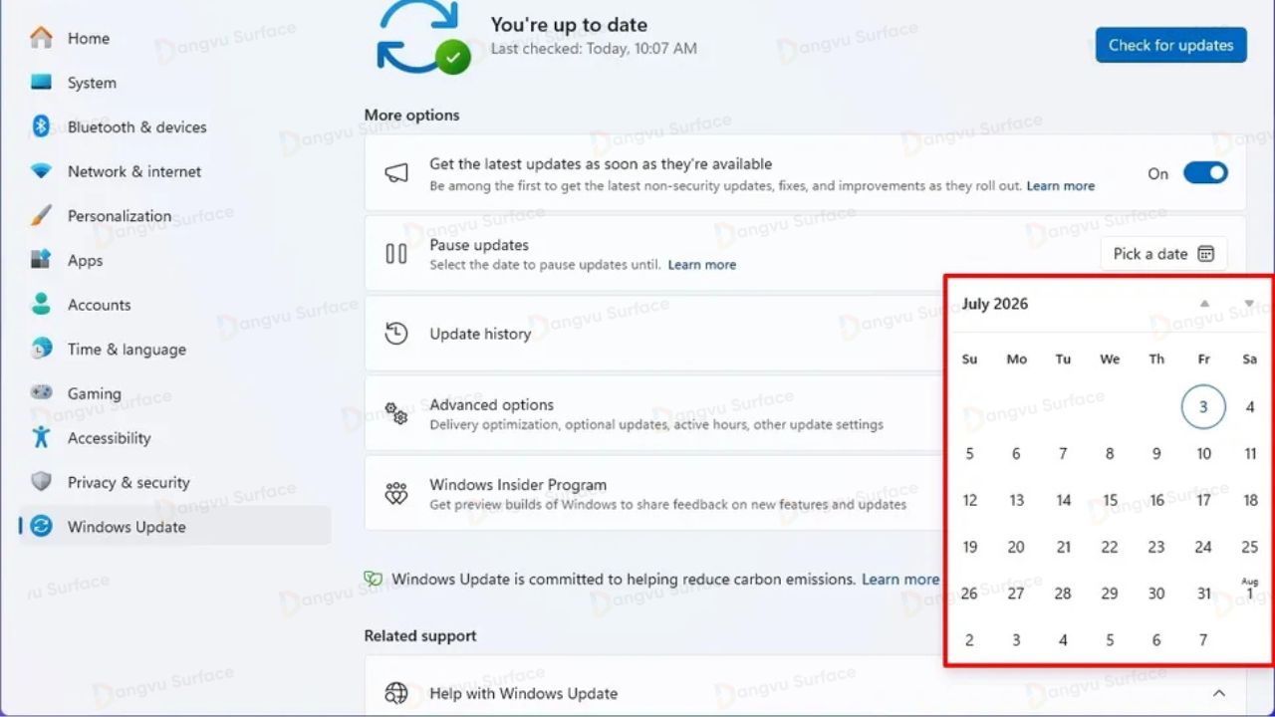
Task: Go to previous month in calendar
Action: (x=1204, y=304)
